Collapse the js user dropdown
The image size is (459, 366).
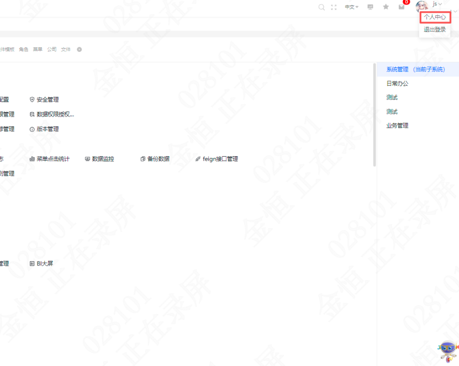click(x=437, y=4)
